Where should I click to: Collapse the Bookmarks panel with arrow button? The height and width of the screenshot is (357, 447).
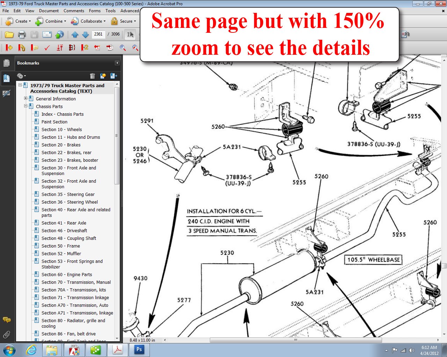tap(117, 63)
